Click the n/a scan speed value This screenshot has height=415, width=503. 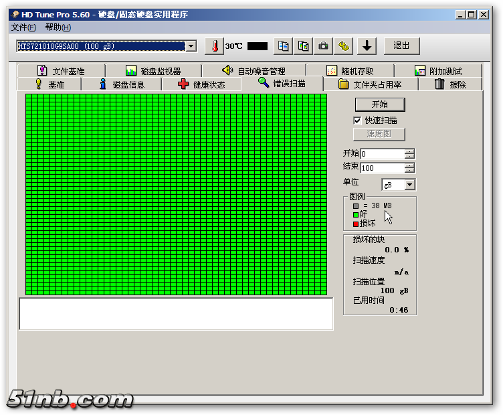pos(401,272)
